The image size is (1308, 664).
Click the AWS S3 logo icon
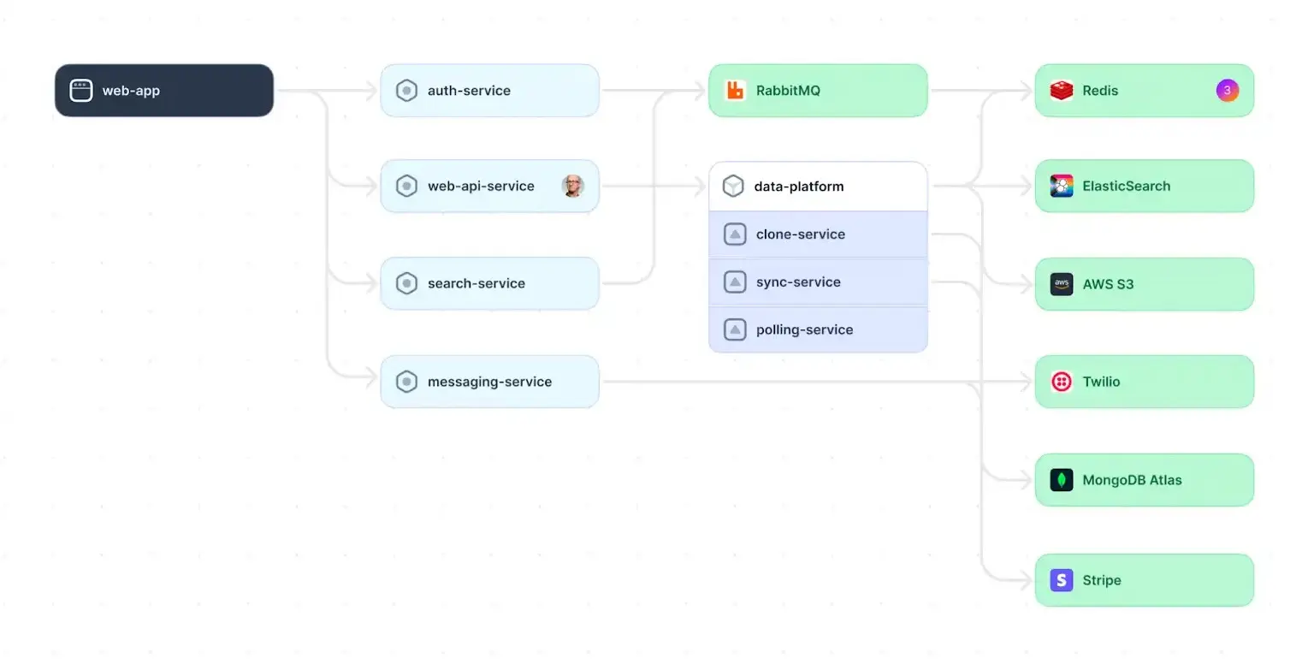[x=1062, y=284]
